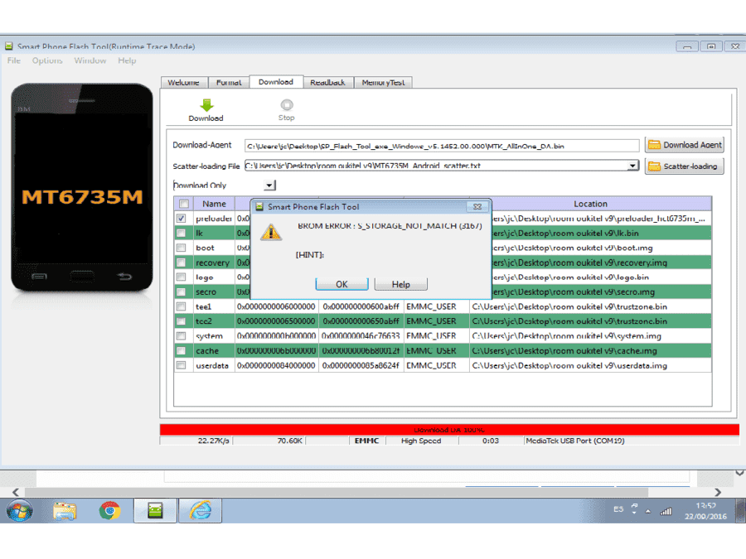Viewport: 746px width, 559px height.
Task: Click the Smart Phone Flash Tool title icon
Action: pyautogui.click(x=9, y=46)
